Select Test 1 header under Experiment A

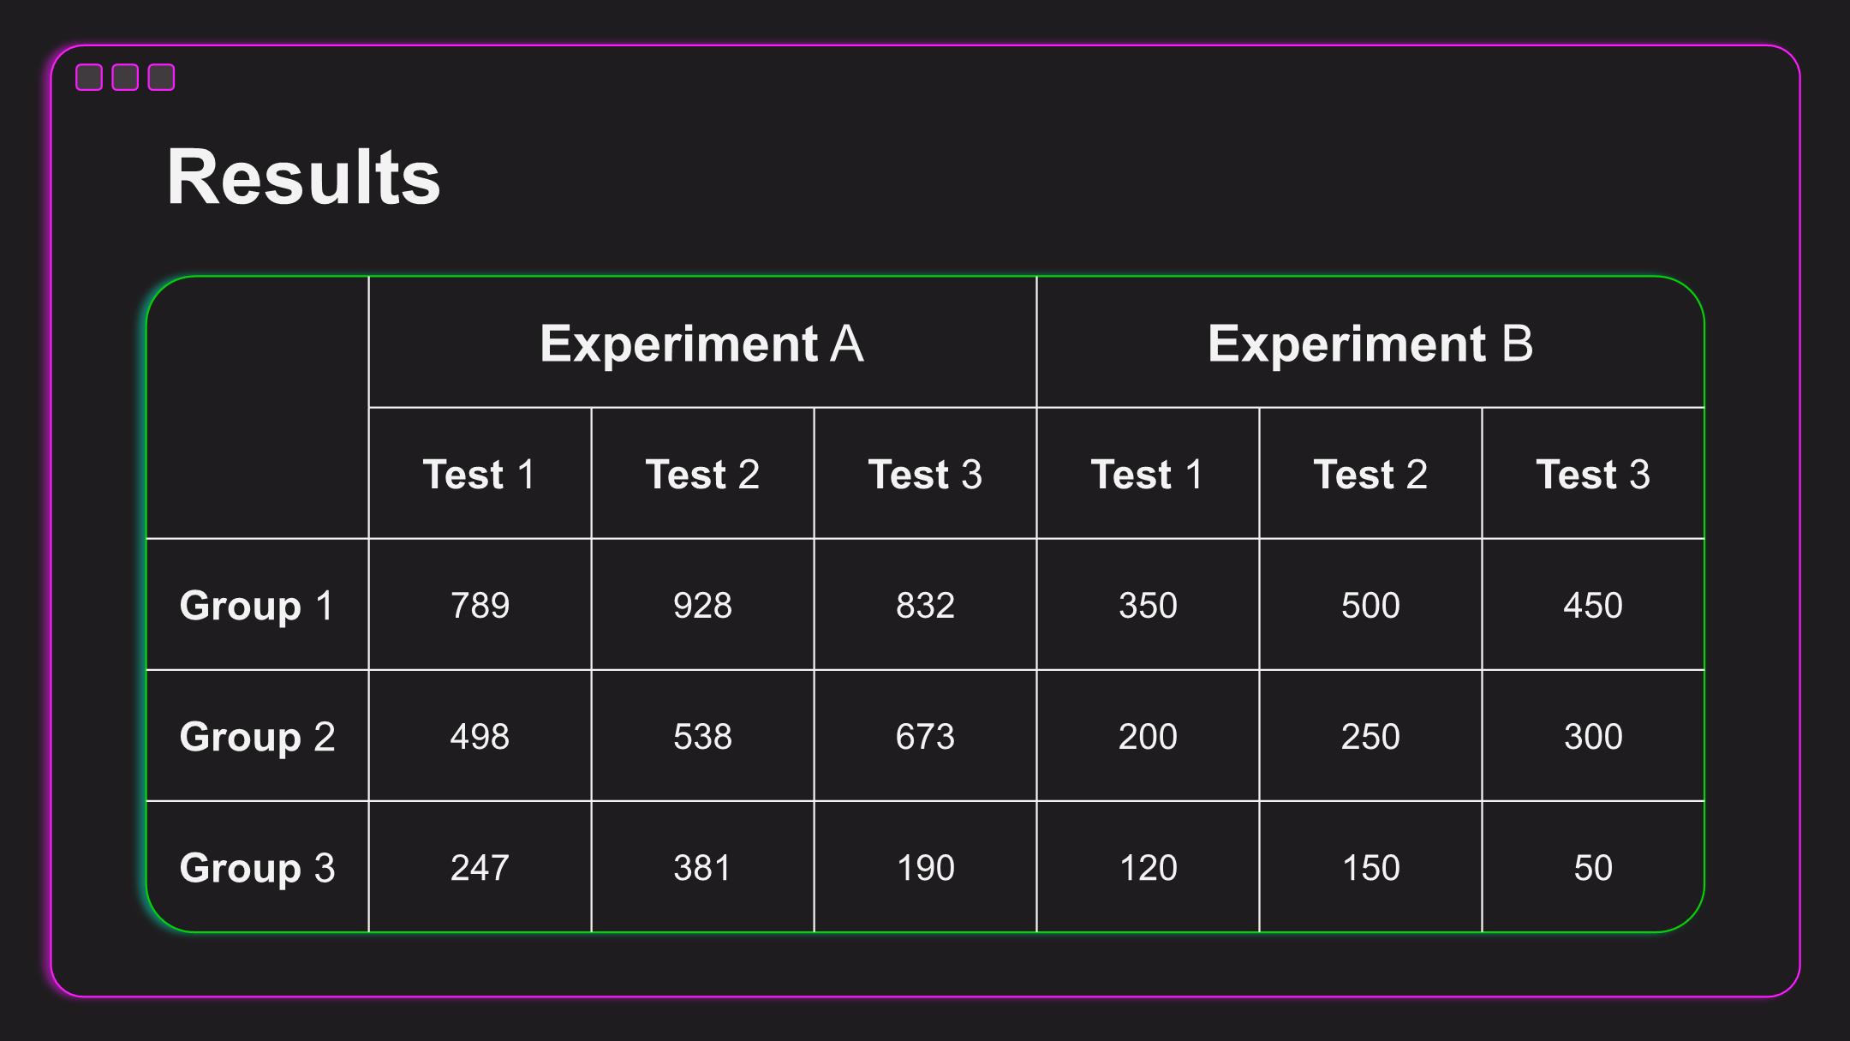tap(480, 474)
